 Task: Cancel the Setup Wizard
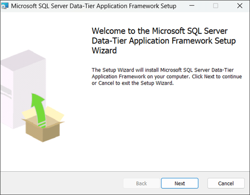(226, 183)
